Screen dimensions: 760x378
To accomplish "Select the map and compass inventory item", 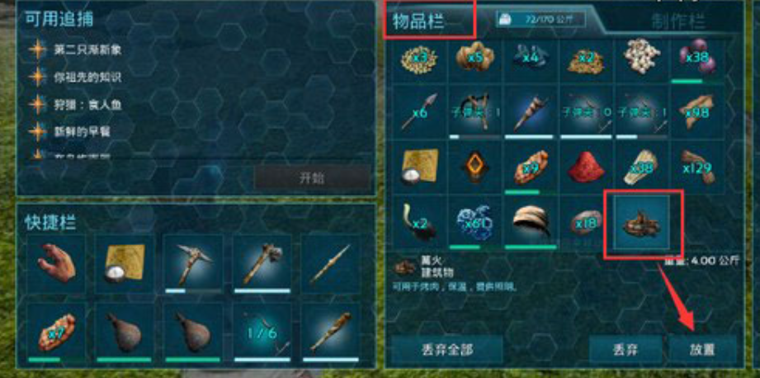I will point(420,168).
